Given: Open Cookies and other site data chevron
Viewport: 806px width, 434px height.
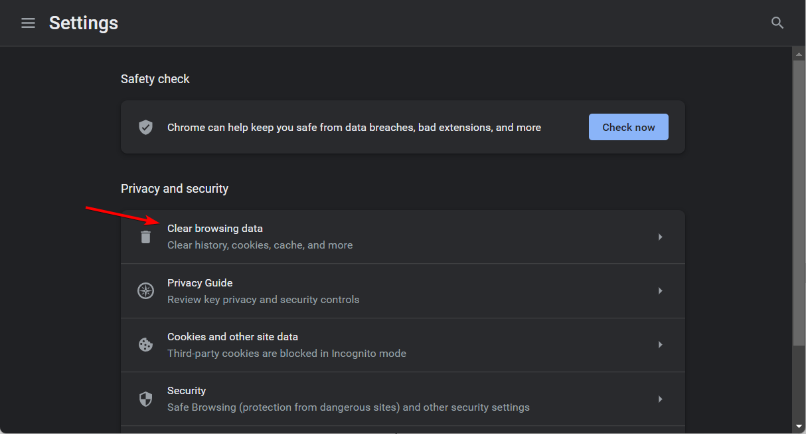Looking at the screenshot, I should point(660,345).
